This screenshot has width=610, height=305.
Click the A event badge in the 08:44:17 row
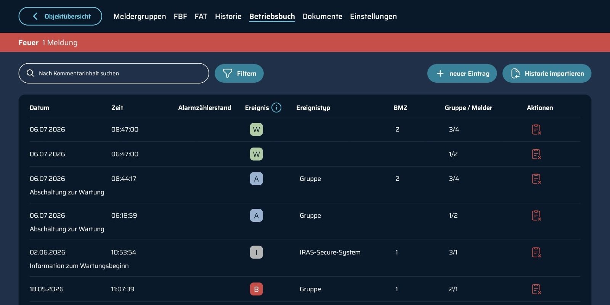256,179
